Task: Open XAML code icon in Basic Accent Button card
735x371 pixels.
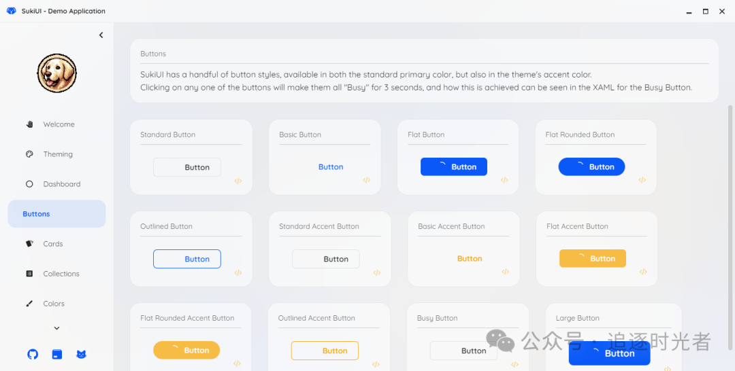Action: point(505,272)
